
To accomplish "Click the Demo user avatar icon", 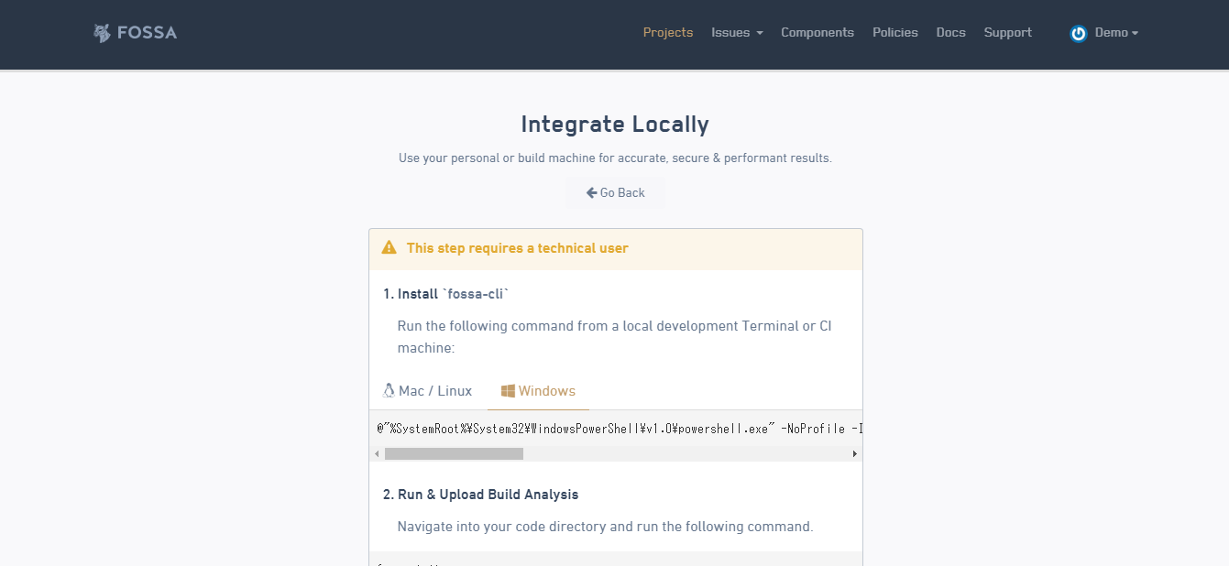I will pyautogui.click(x=1079, y=33).
